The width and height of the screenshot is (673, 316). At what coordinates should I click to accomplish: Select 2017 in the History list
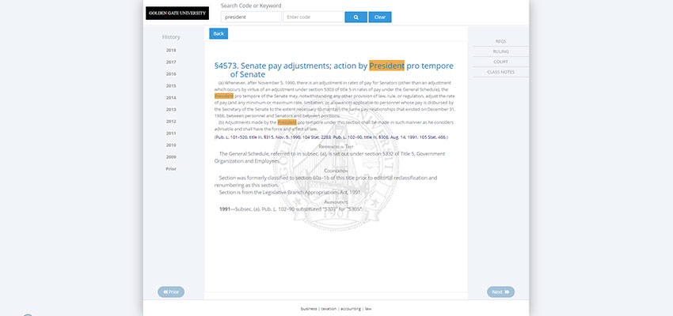[x=171, y=62]
